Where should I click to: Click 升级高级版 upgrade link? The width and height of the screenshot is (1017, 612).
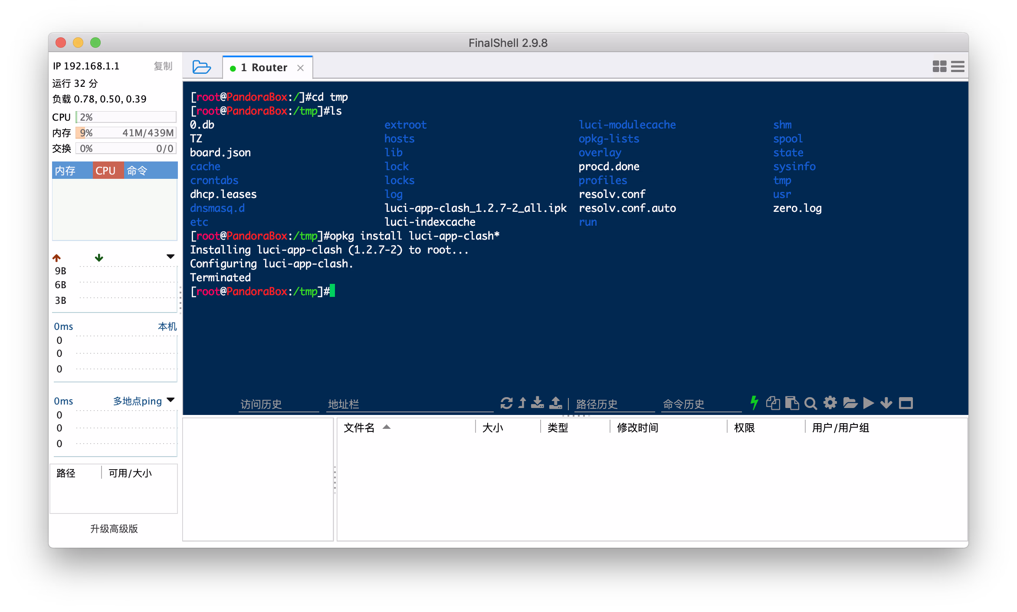pyautogui.click(x=114, y=529)
